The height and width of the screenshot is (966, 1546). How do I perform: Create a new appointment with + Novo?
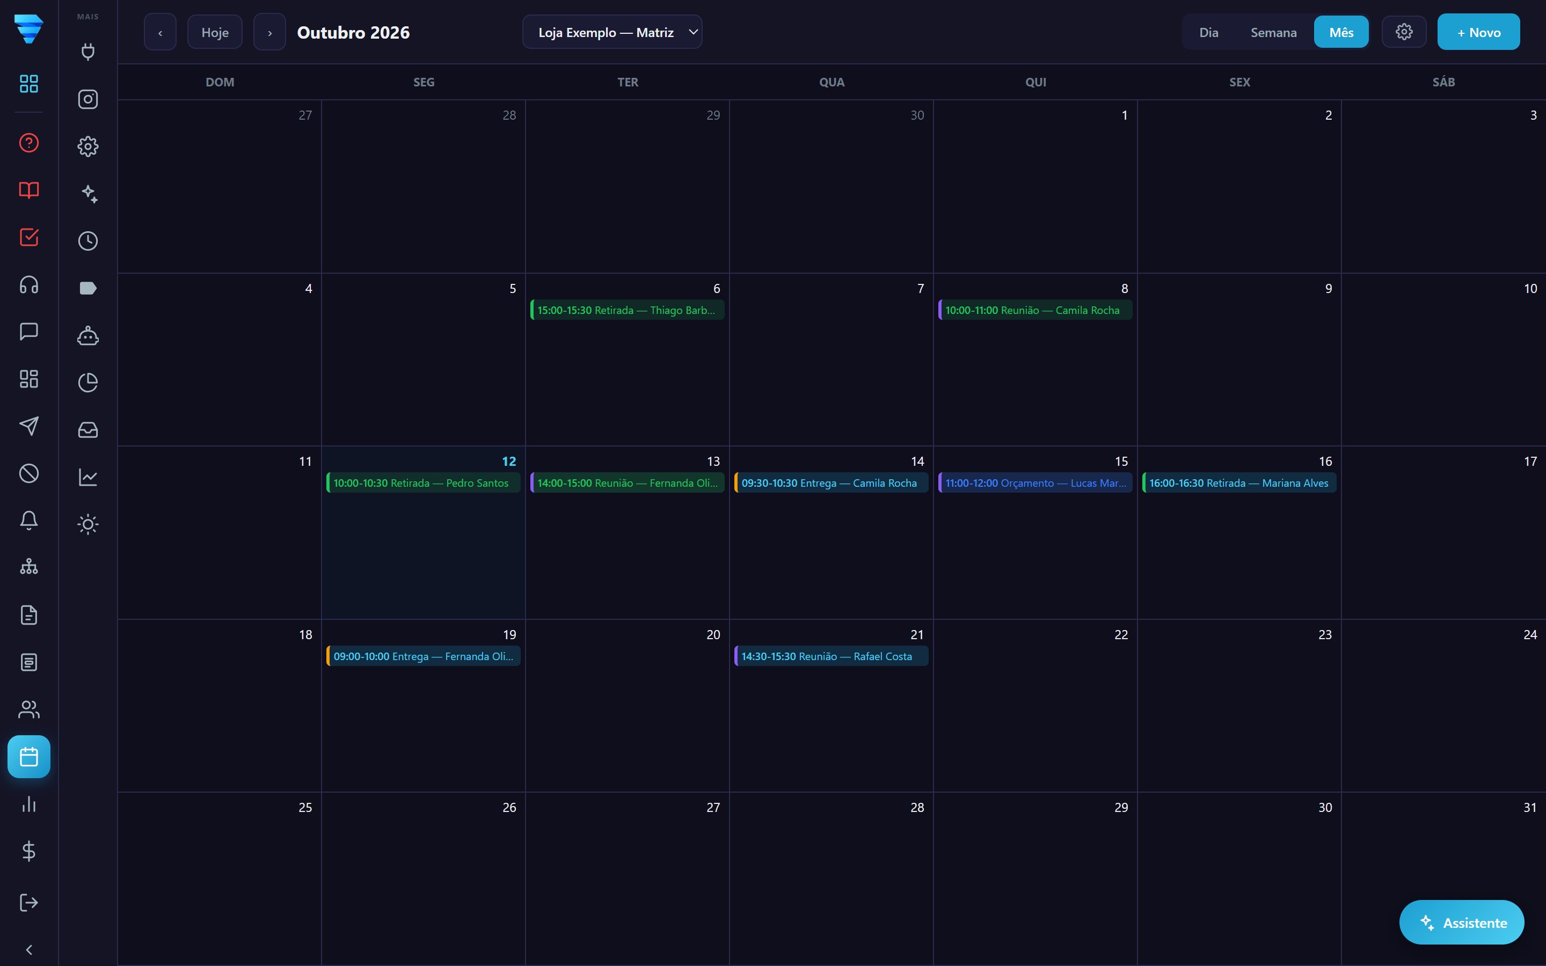point(1478,32)
